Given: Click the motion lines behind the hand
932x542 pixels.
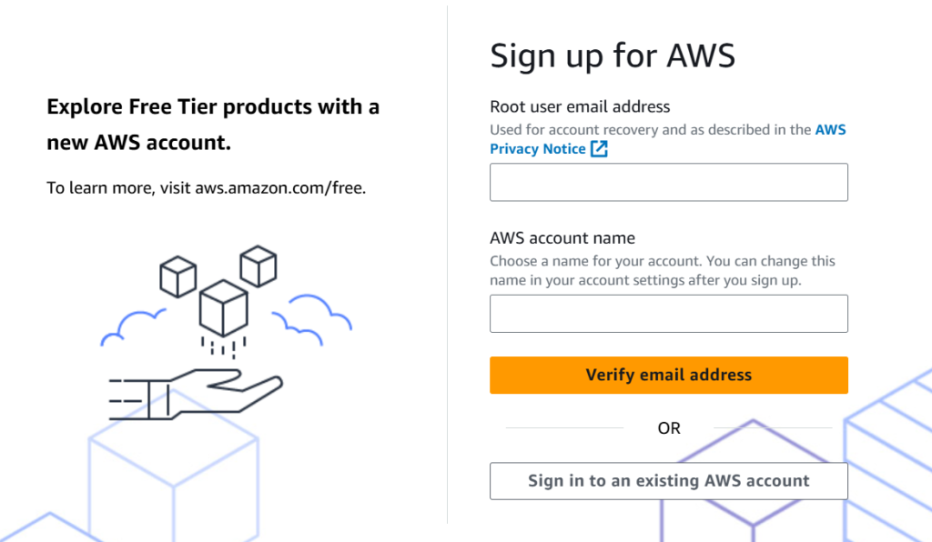Looking at the screenshot, I should [126, 398].
